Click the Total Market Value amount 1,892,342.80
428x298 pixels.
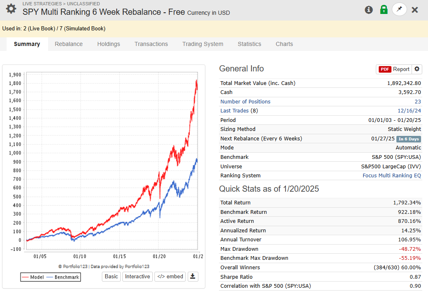tap(404, 83)
